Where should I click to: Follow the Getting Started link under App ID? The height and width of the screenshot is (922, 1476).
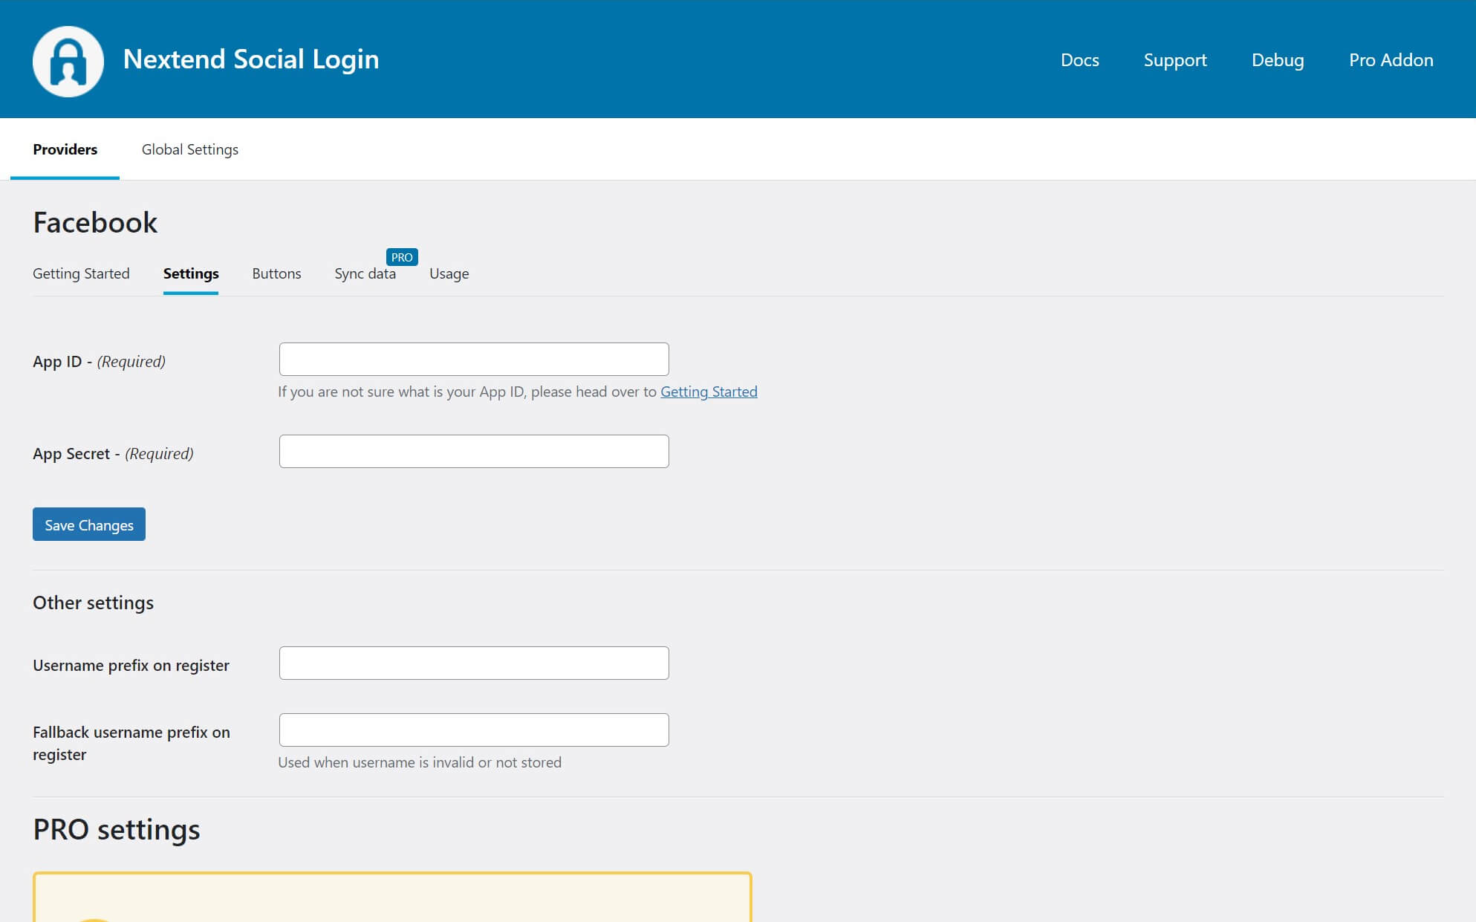click(x=708, y=392)
